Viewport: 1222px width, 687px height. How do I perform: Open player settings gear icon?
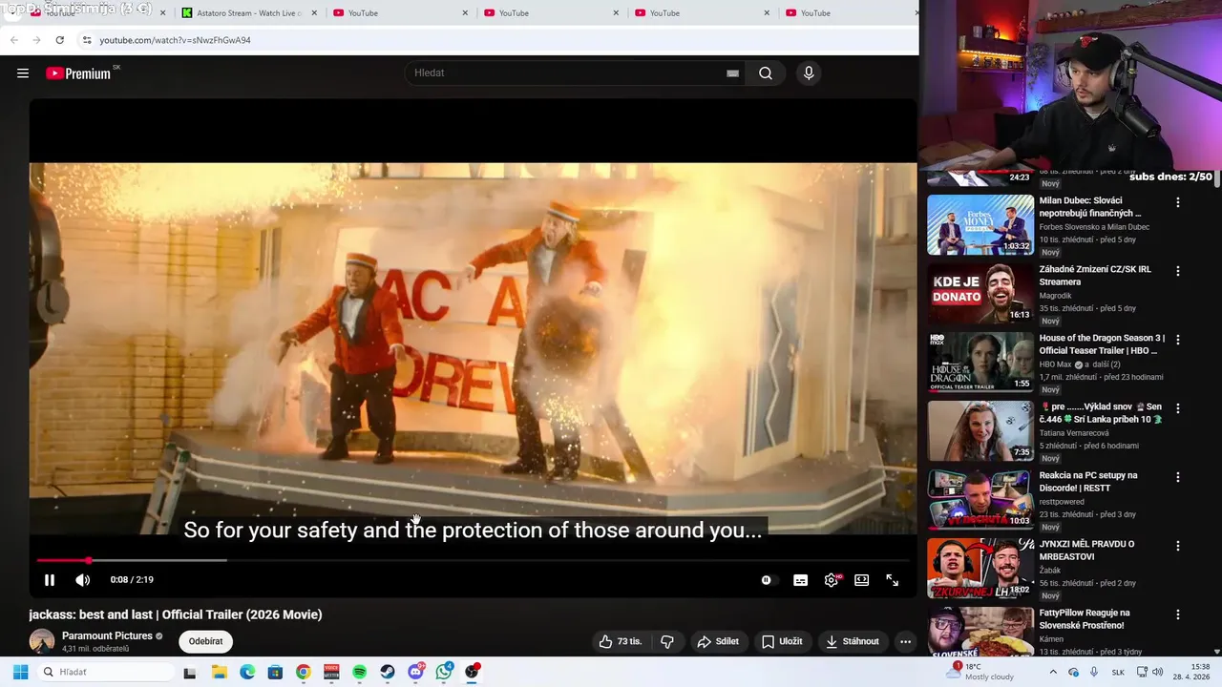(x=832, y=580)
